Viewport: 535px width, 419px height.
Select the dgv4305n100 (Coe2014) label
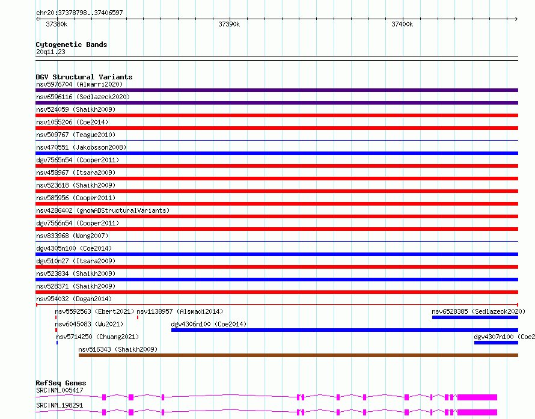pyautogui.click(x=74, y=248)
